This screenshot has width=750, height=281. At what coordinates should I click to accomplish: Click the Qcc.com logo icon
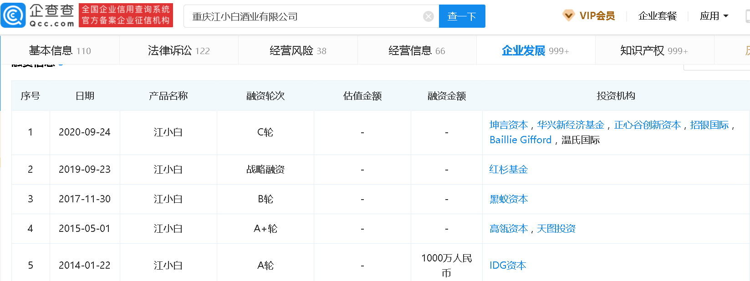13,15
